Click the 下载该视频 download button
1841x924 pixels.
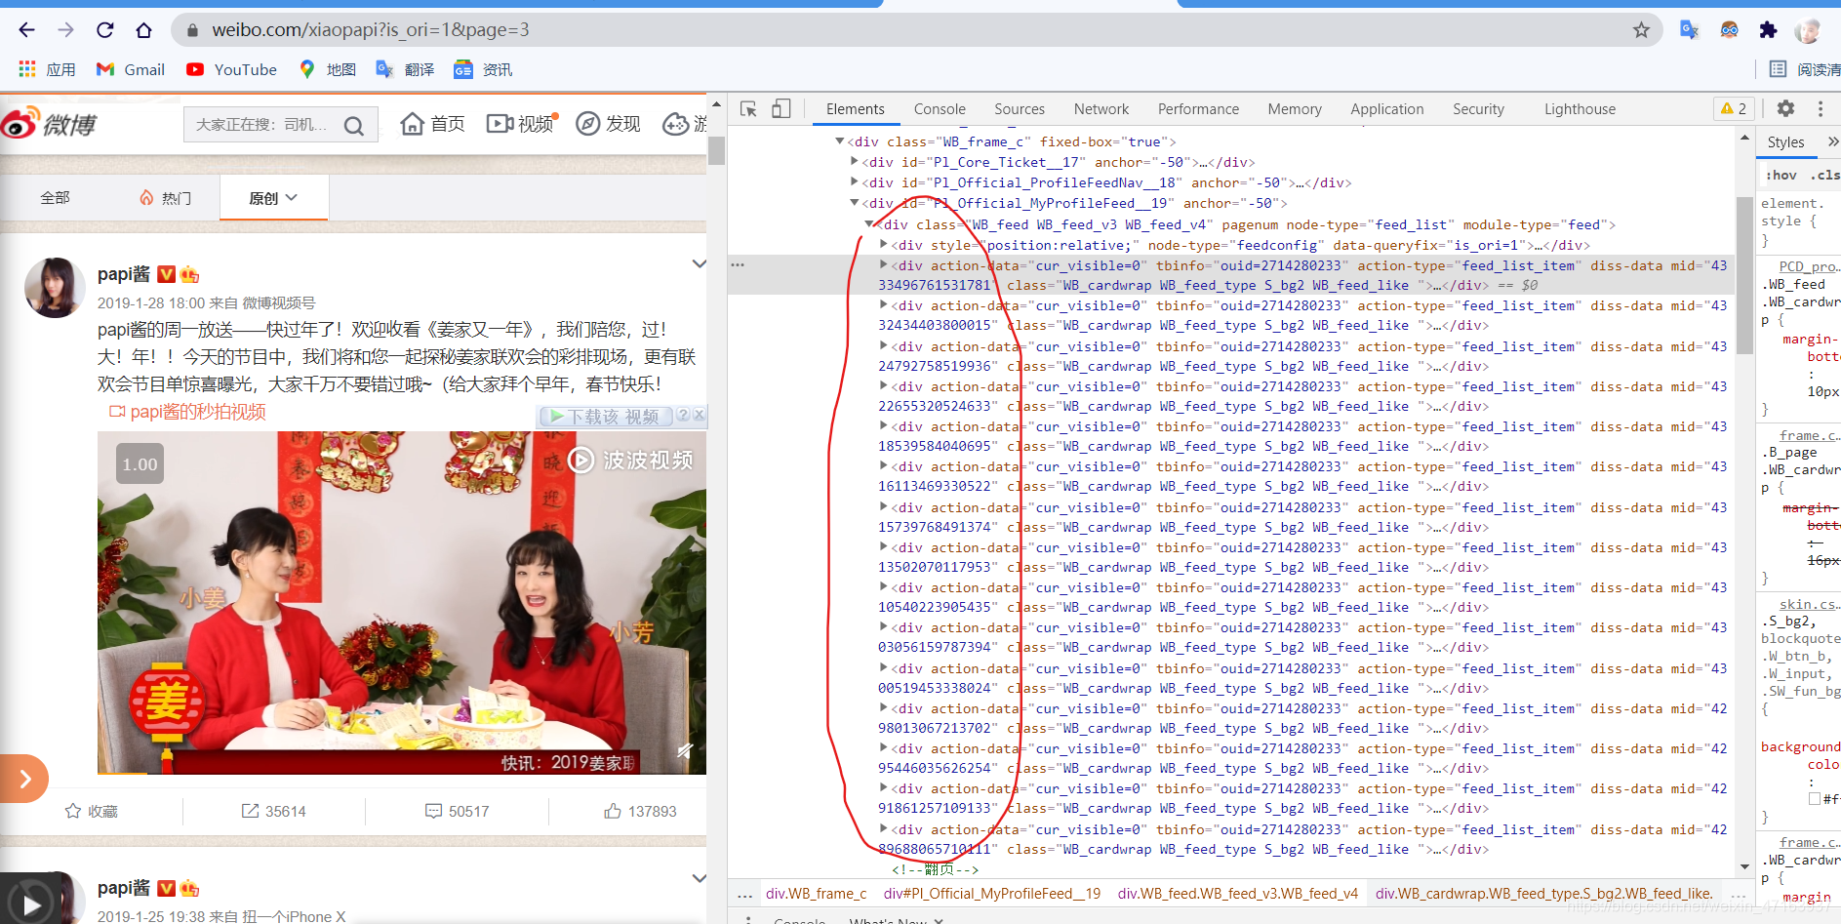[605, 417]
